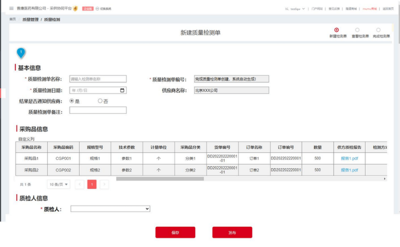Click 返回首页 top link
400x247 pixels.
pyautogui.click(x=388, y=8)
